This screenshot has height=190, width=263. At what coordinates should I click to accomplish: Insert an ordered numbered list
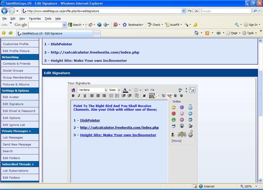[111, 96]
